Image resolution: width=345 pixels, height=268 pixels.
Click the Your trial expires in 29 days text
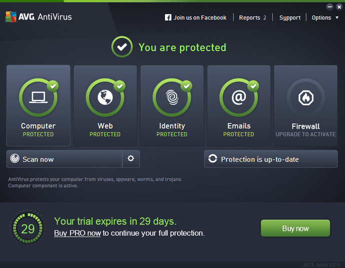[x=115, y=221]
